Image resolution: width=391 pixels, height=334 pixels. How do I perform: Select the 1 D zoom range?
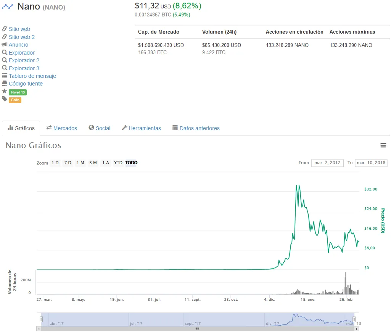click(55, 163)
